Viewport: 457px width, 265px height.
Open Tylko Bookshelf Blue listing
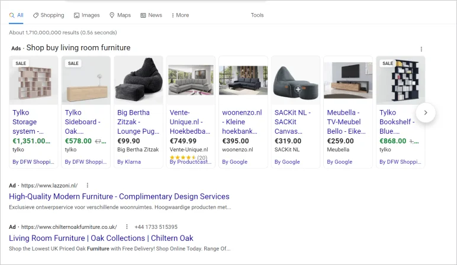397,122
